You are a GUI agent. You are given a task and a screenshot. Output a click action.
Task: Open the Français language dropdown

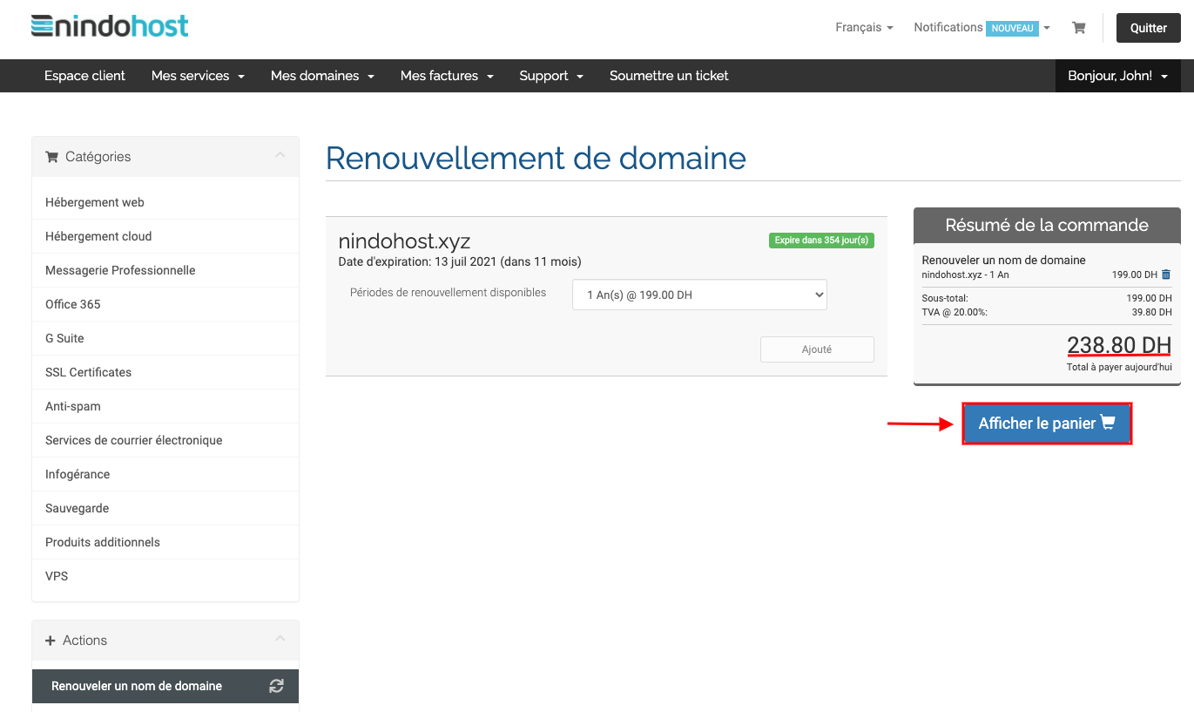tap(864, 28)
